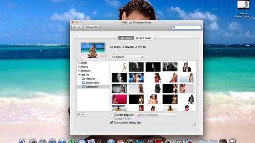Image resolution: width=255 pixels, height=143 pixels.
Task: Choose the blue ring background wallpaper thumbnail
Action: (x=136, y=78)
